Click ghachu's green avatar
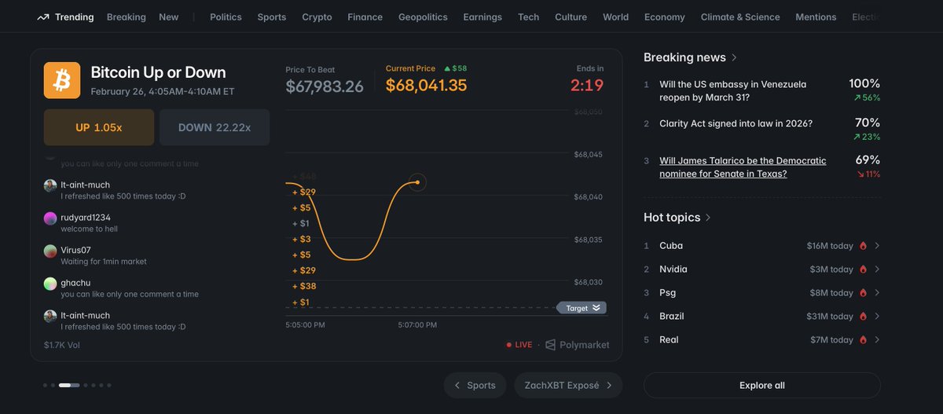943x414 pixels. 50,284
